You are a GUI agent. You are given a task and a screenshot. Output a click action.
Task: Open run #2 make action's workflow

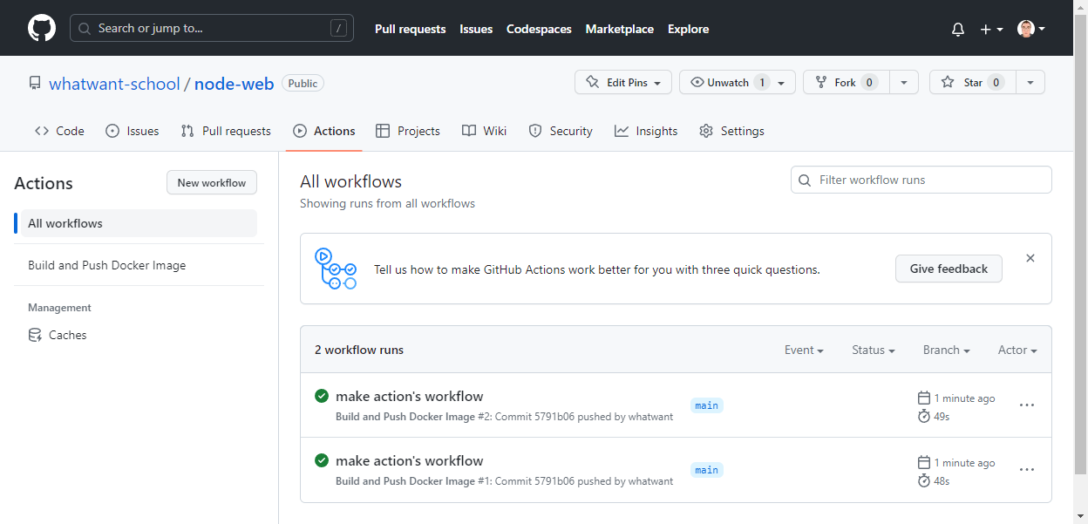[x=409, y=396]
